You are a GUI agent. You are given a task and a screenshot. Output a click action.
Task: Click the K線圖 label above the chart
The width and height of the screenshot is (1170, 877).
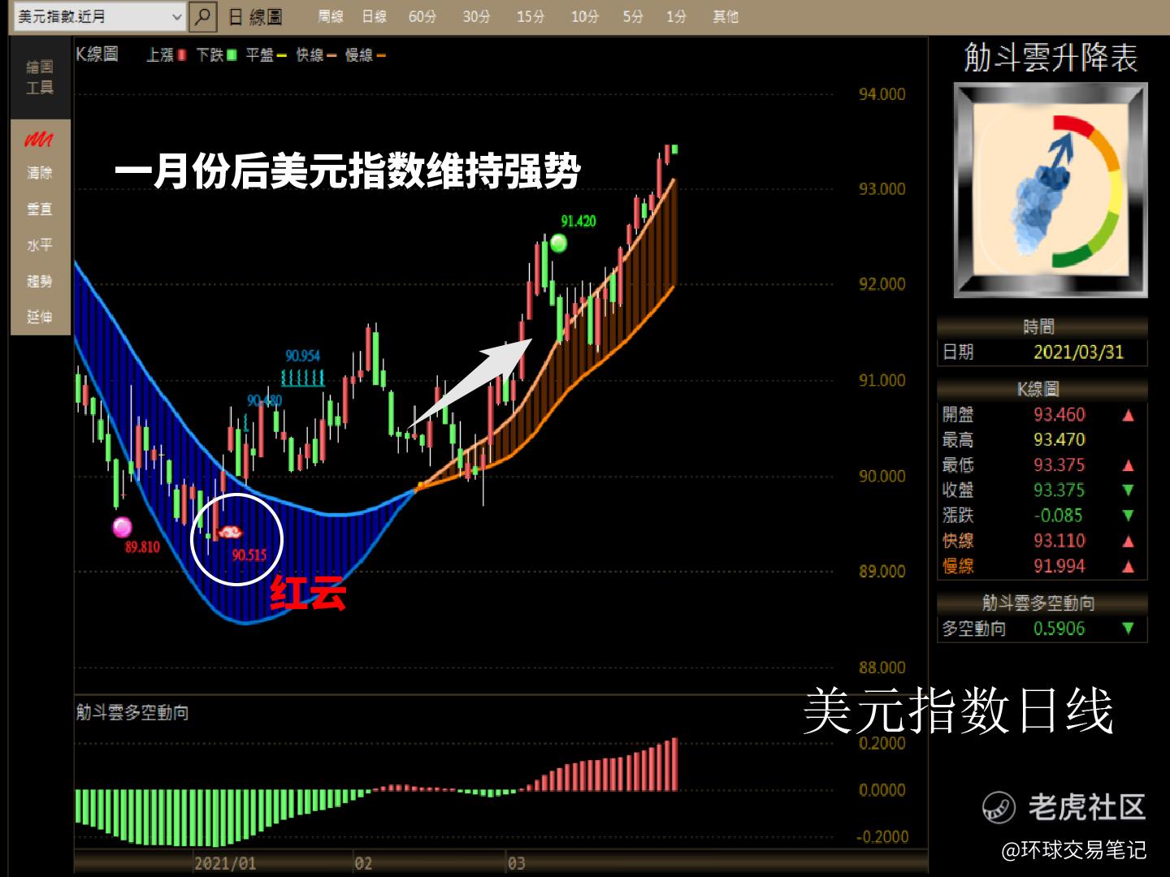[97, 54]
